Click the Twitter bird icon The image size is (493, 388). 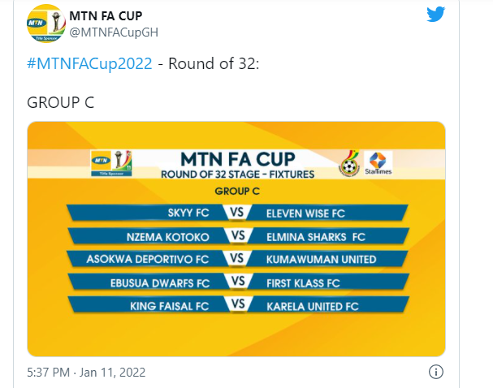tap(435, 14)
